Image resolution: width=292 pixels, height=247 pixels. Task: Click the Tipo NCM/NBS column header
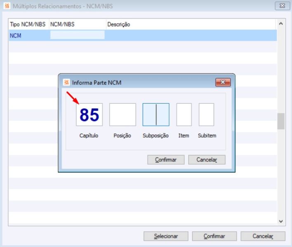(28, 24)
